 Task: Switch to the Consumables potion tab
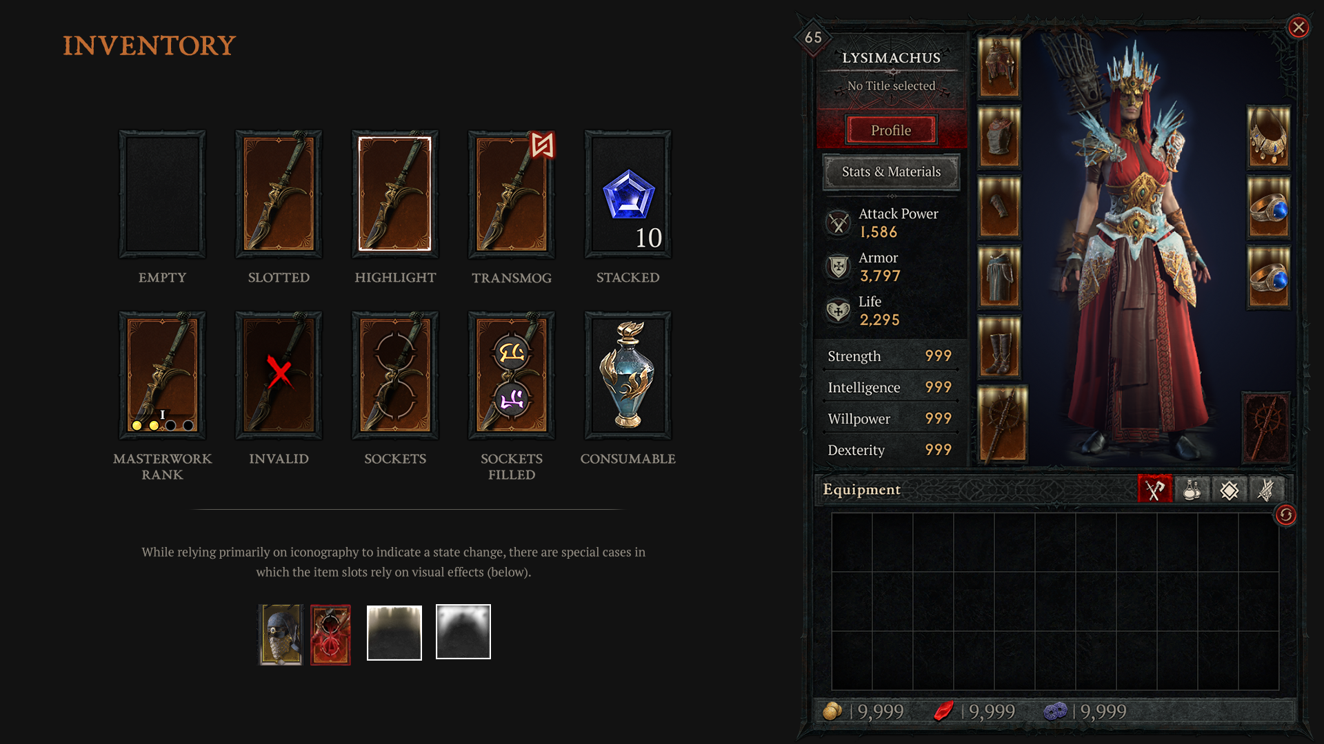(1192, 490)
